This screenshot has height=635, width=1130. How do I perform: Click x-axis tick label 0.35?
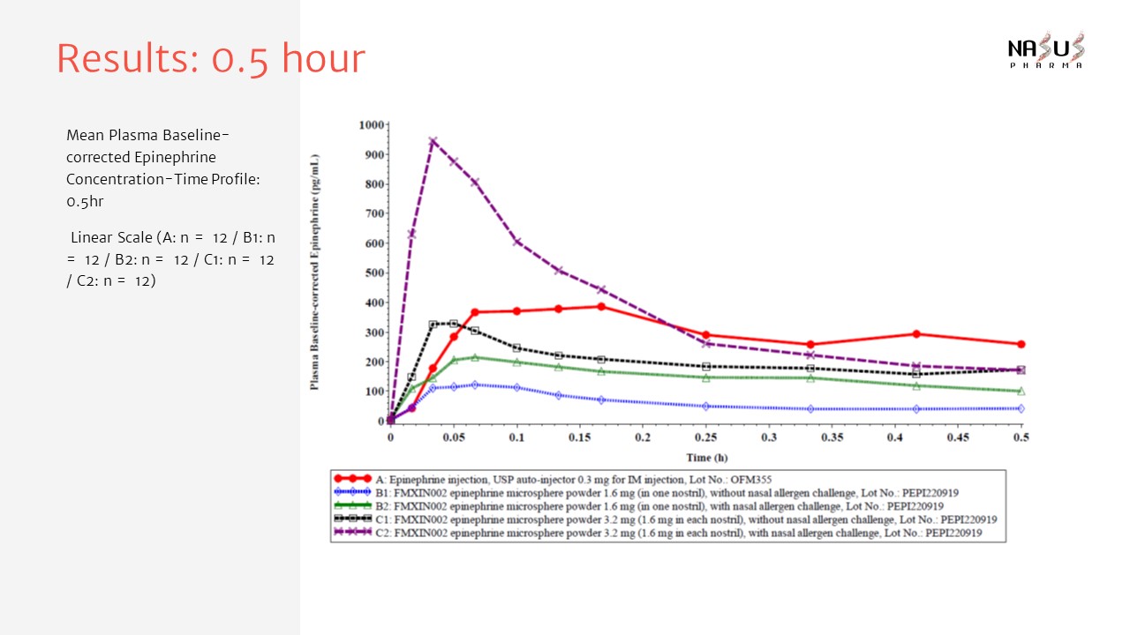point(832,437)
